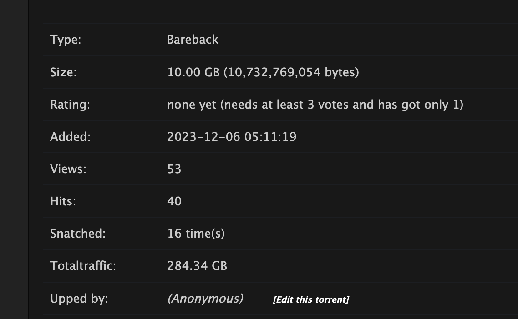This screenshot has height=319, width=518.
Task: Click the Anonymous uploader name
Action: coord(205,299)
